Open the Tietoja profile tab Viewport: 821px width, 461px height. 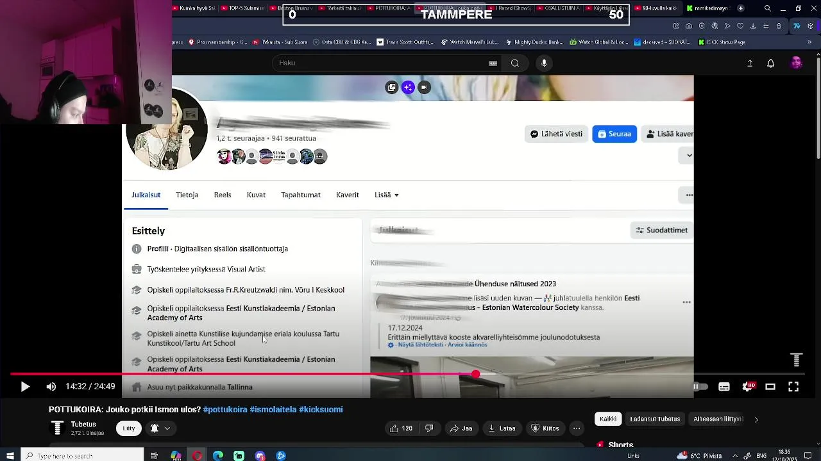click(x=187, y=195)
